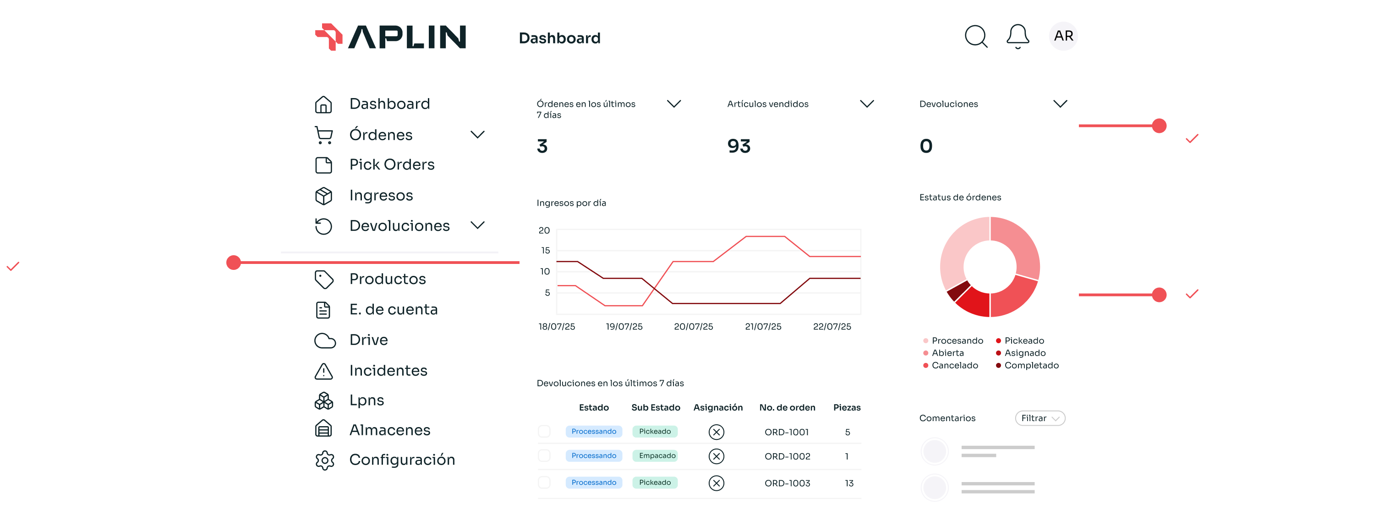
Task: Click the Pickeado legend entry
Action: click(x=1020, y=340)
